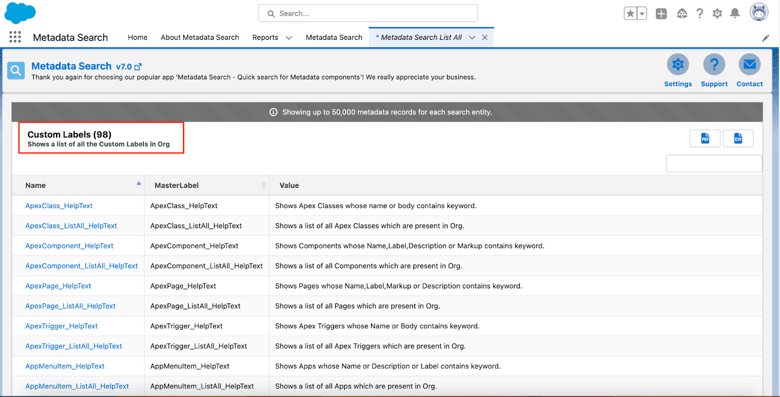Viewport: 780px width, 397px height.
Task: Click the Salesforce cloud logo
Action: coord(20,13)
